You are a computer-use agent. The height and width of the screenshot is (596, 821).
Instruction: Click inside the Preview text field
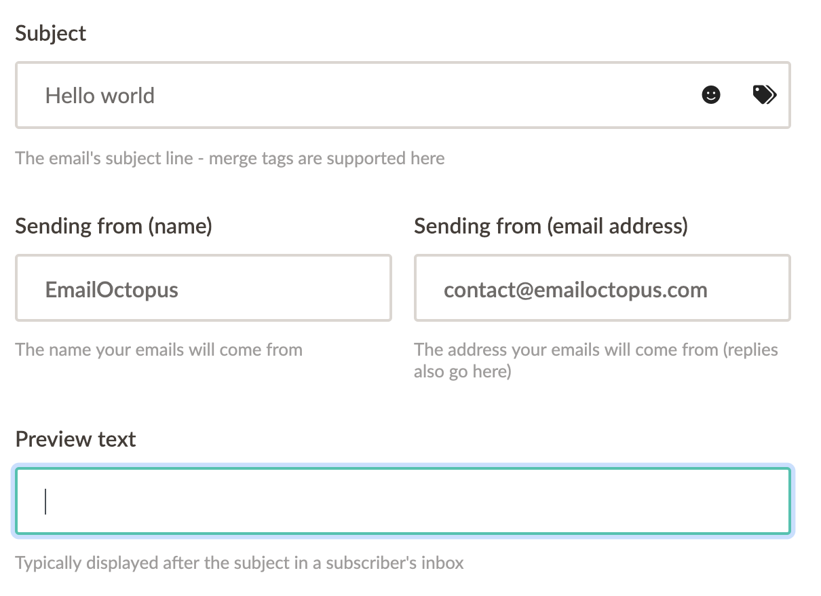[403, 501]
